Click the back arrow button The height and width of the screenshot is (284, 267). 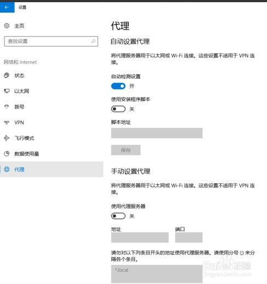pos(7,7)
